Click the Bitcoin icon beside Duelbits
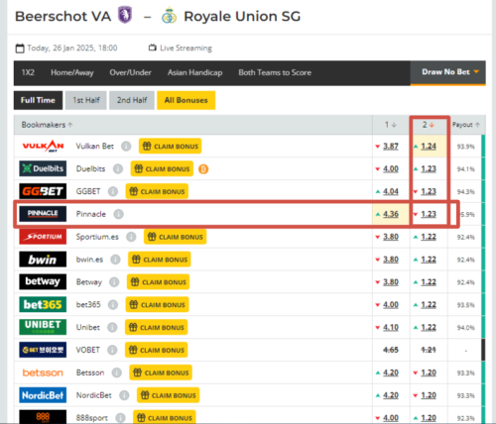The image size is (496, 424). [x=203, y=169]
